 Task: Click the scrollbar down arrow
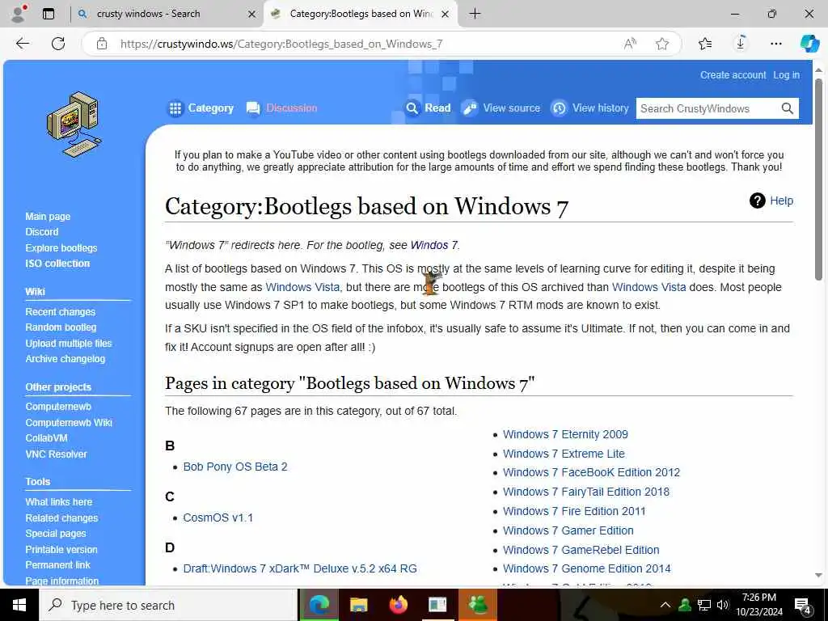[x=818, y=575]
